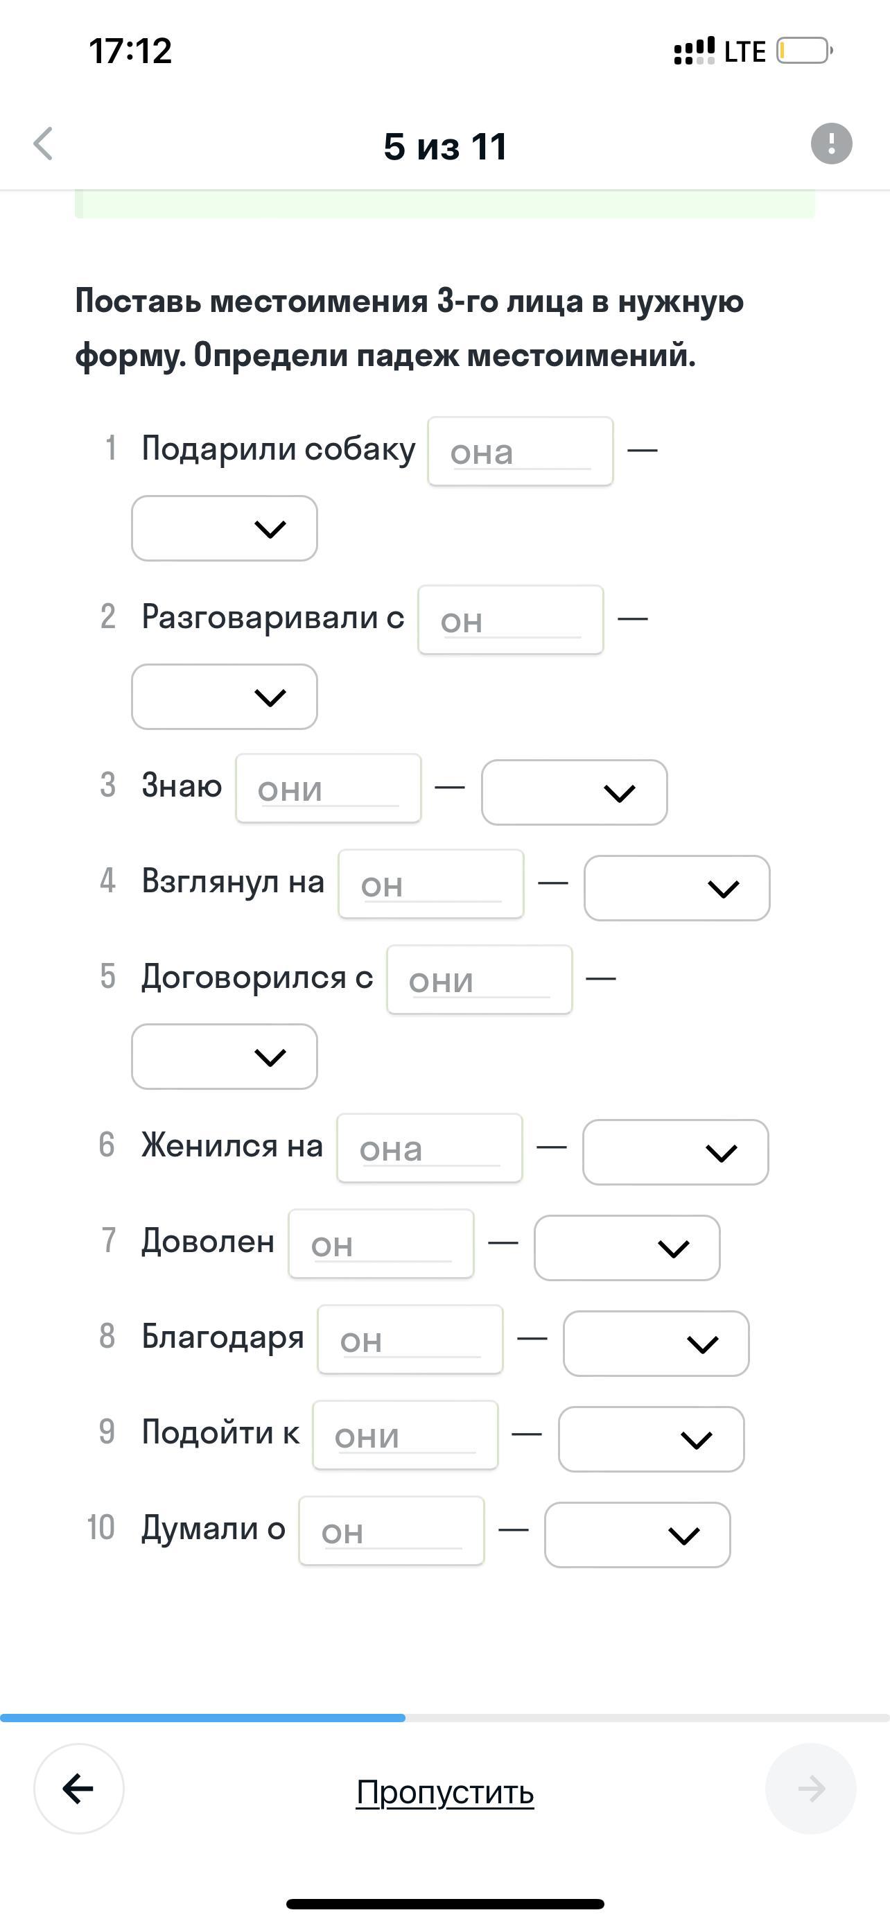The height and width of the screenshot is (1926, 890).
Task: Click the blue lesson progress bar
Action: point(202,1718)
